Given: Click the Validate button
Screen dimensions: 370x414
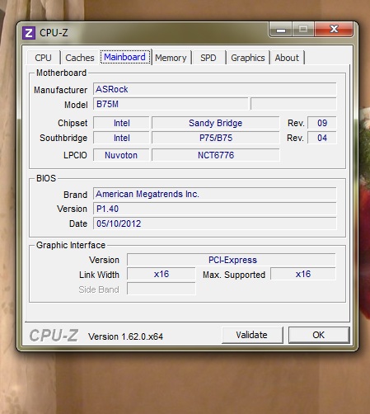Looking at the screenshot, I should 252,335.
